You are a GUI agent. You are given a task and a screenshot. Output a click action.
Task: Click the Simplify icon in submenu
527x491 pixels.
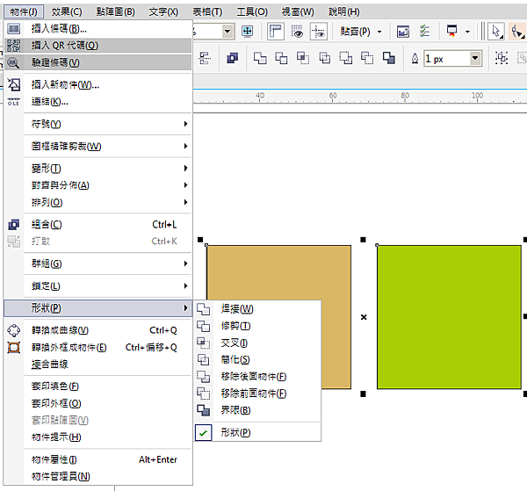click(204, 359)
